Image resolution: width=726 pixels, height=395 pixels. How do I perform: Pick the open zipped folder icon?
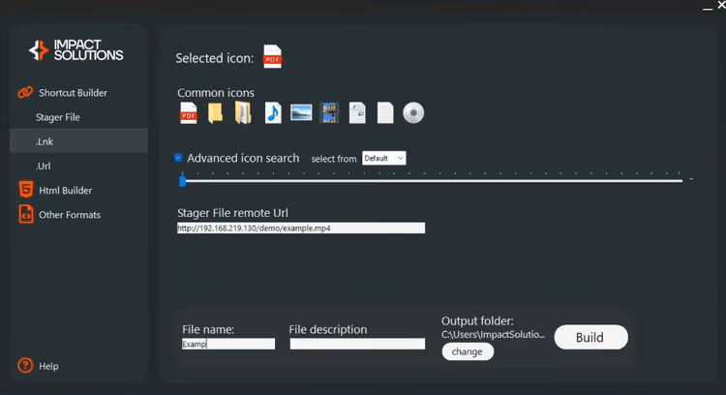click(x=243, y=113)
